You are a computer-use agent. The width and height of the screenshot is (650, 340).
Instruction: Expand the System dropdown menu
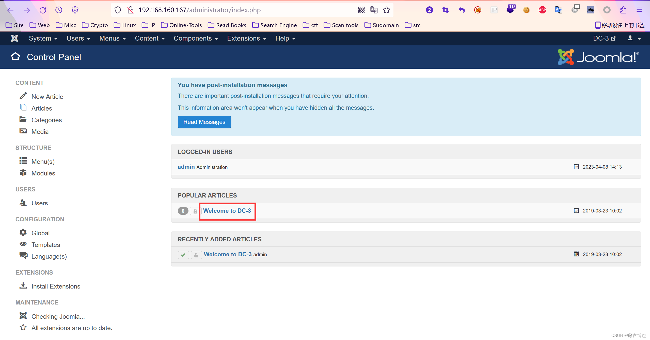(x=43, y=38)
